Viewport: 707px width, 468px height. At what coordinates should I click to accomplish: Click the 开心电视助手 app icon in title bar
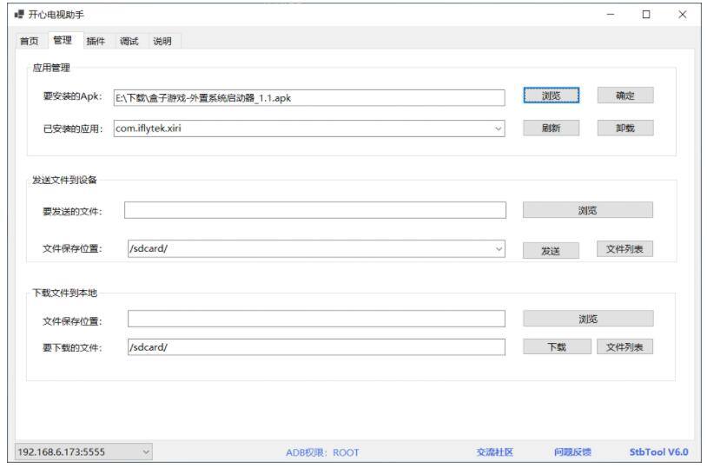pyautogui.click(x=19, y=15)
